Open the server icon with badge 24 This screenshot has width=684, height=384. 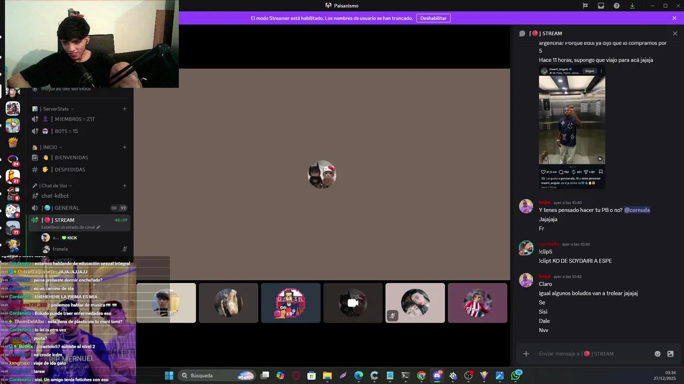click(x=13, y=160)
